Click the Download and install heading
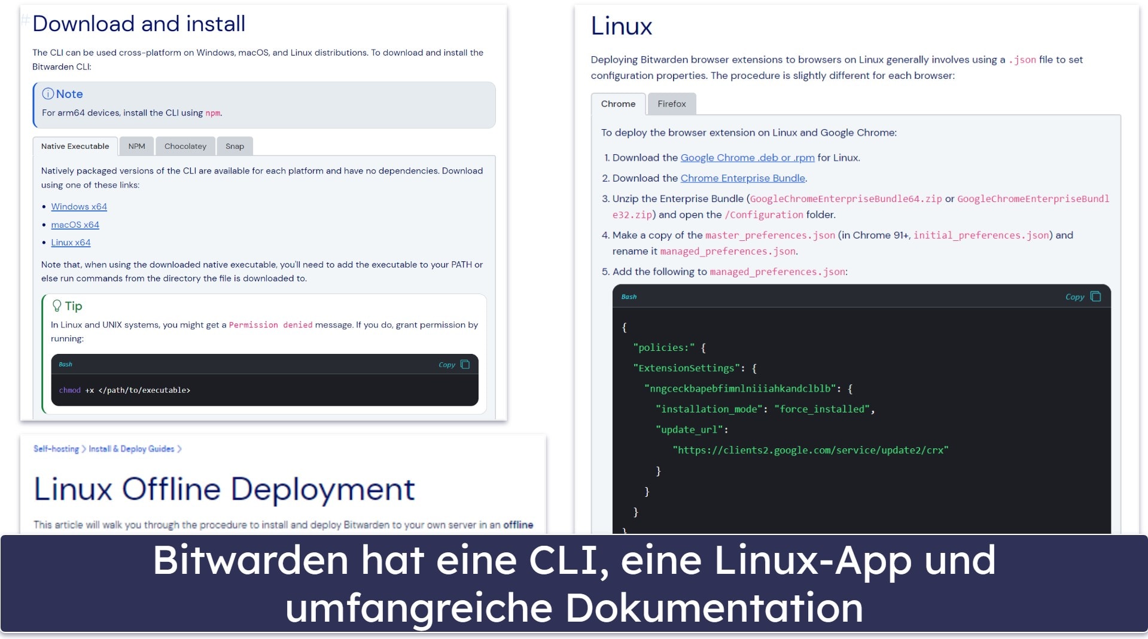This screenshot has height=639, width=1148. pos(139,24)
